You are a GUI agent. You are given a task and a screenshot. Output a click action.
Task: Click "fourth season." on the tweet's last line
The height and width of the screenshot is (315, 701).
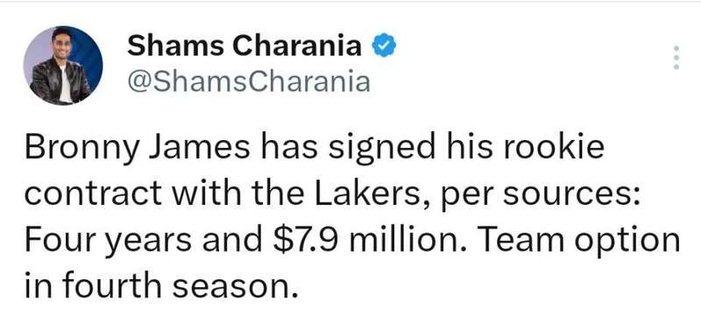(180, 285)
